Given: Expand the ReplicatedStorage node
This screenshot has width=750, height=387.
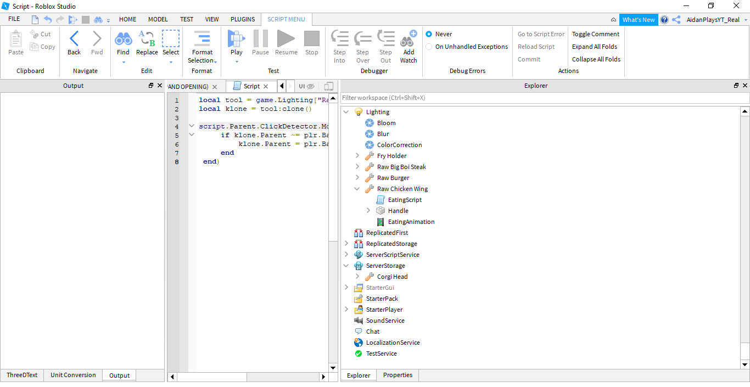Looking at the screenshot, I should [x=346, y=244].
